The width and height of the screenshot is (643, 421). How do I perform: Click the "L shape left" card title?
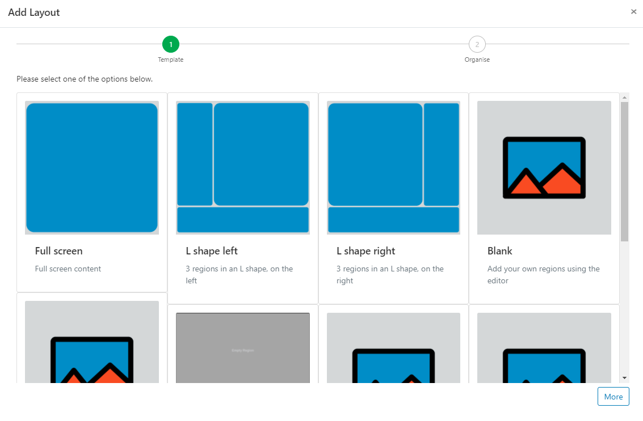[x=212, y=251]
